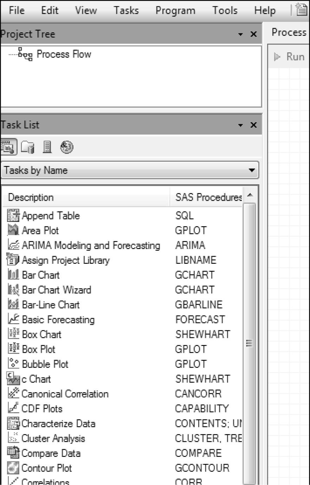
Task: Click the Append Table task icon
Action: (x=13, y=216)
